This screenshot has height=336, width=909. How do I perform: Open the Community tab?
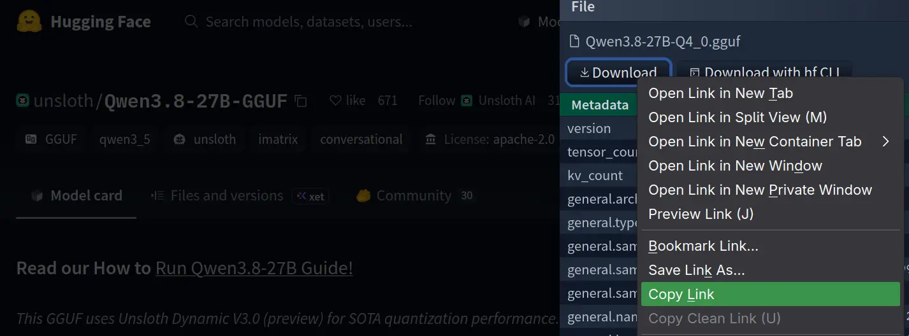point(416,195)
